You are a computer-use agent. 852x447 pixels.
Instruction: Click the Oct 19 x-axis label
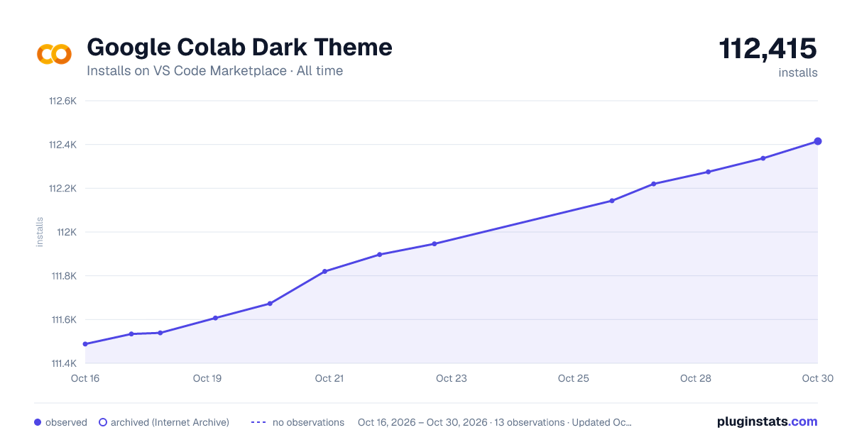(207, 378)
